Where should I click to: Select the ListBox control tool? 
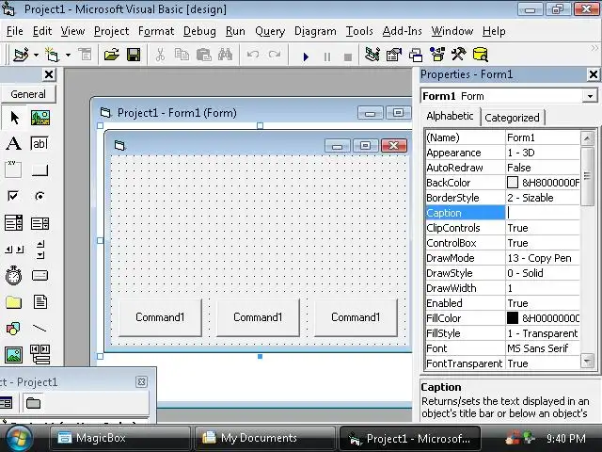pyautogui.click(x=40, y=223)
